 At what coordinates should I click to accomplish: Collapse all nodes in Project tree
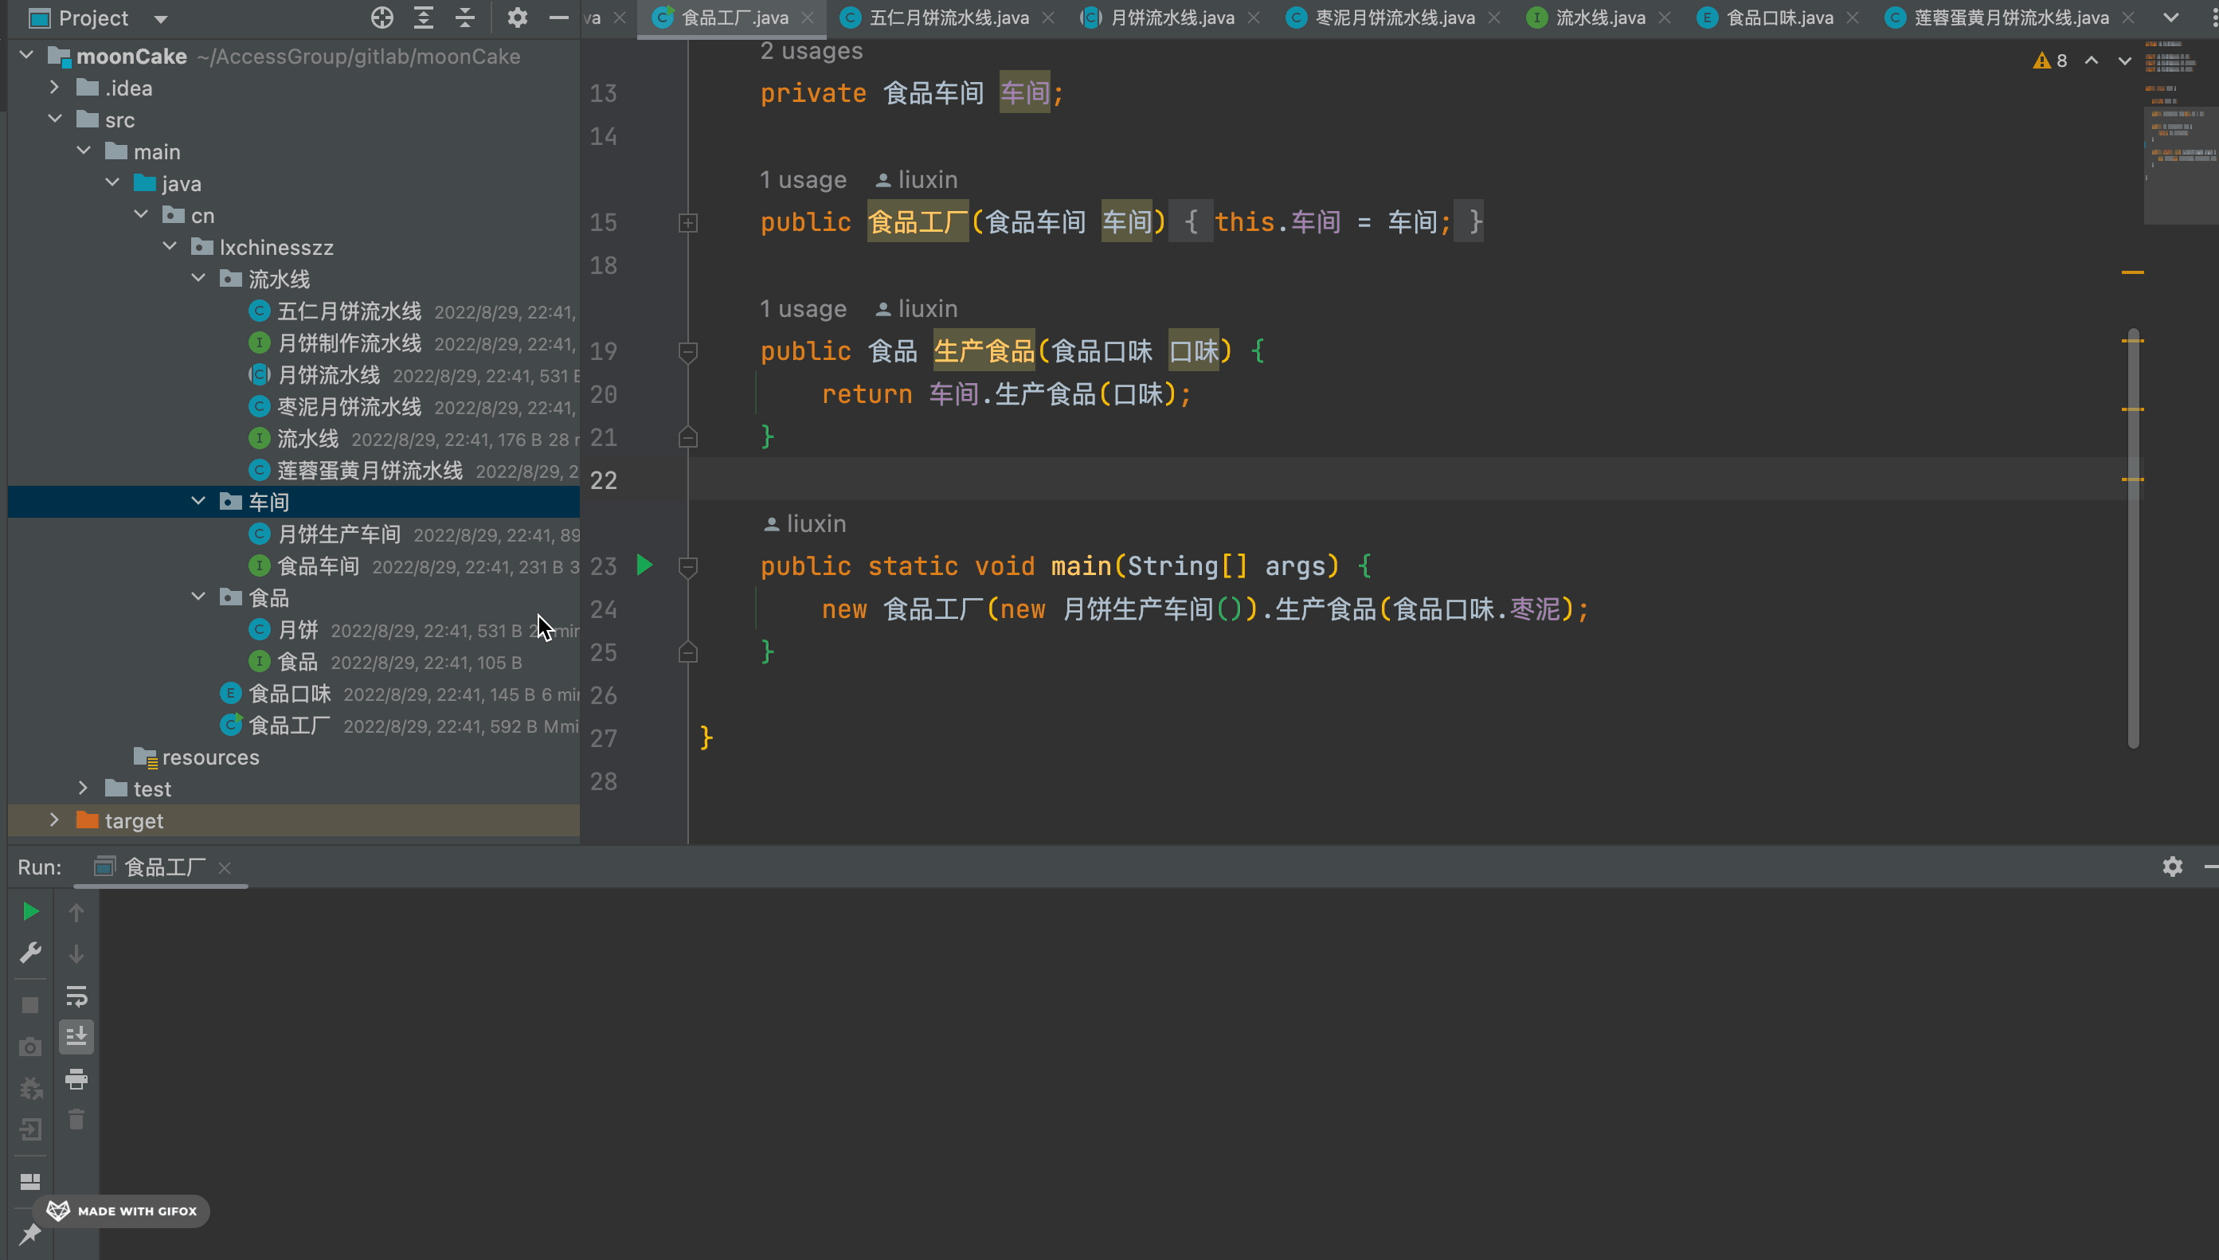click(464, 18)
